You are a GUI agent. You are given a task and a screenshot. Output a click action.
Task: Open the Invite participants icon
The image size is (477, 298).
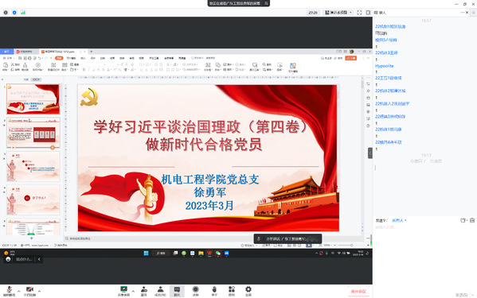(144, 291)
